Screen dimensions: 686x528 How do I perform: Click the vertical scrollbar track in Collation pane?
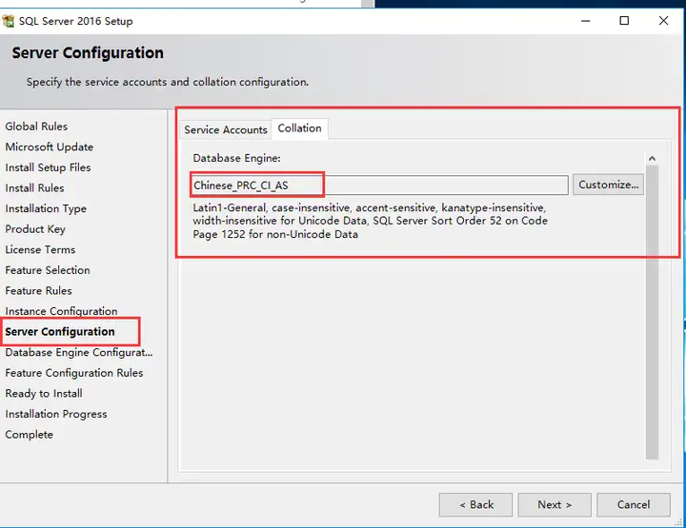tap(652, 312)
